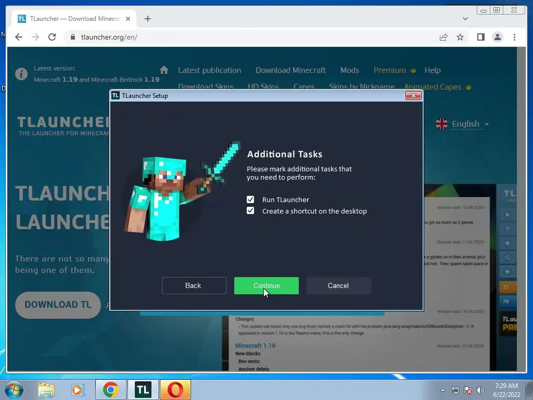Go back in Chrome browser

click(19, 37)
